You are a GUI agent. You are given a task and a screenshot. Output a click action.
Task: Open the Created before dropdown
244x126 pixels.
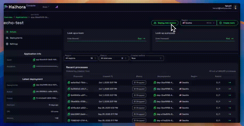click(x=147, y=58)
